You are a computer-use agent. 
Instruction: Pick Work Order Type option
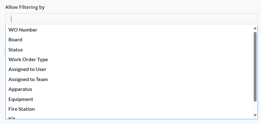tap(129, 60)
